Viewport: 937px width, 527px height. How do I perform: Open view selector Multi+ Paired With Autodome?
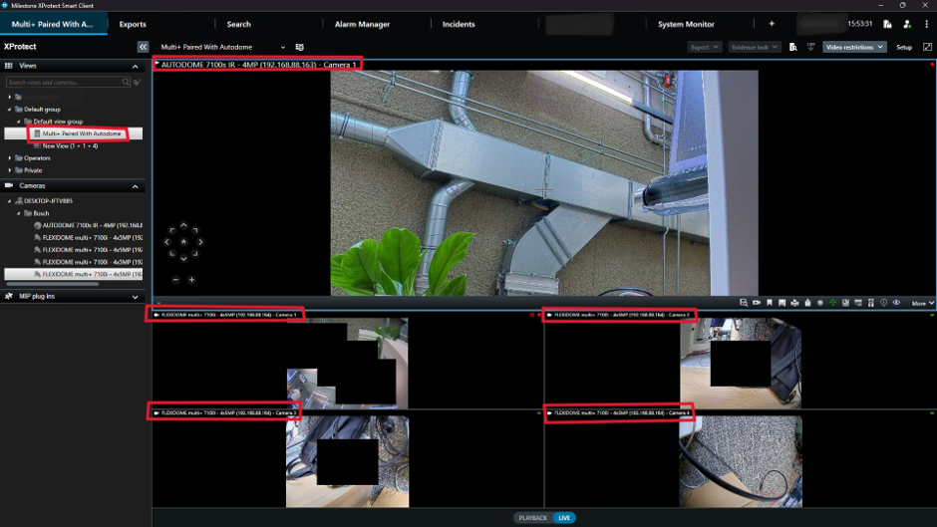tap(223, 47)
